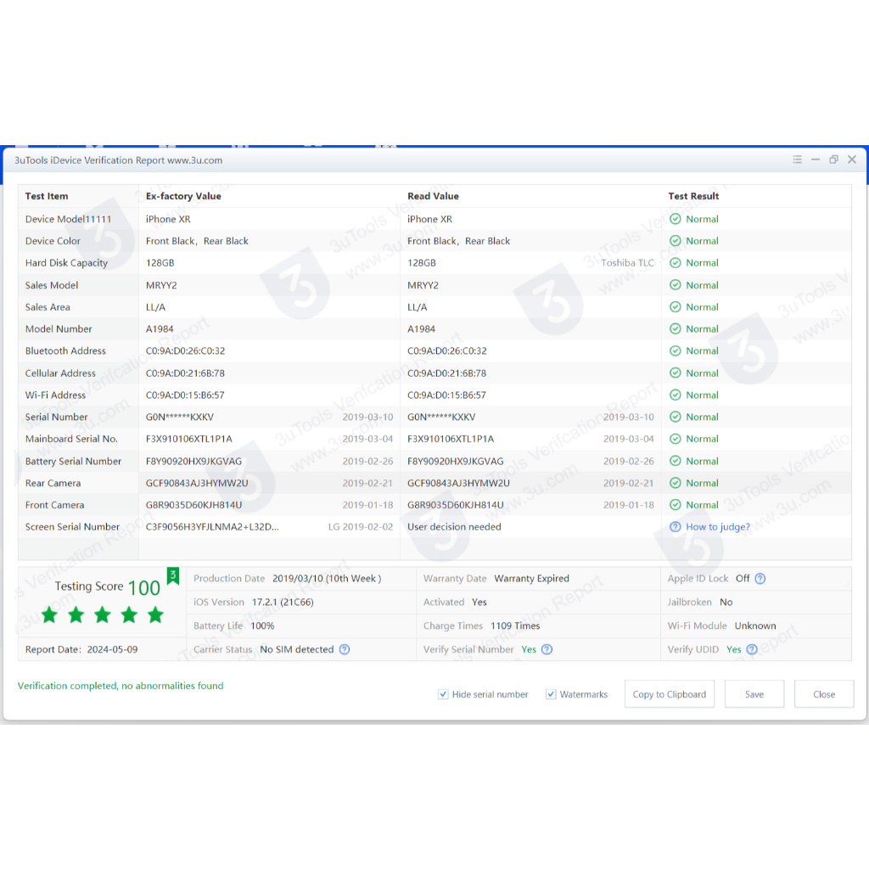869x869 pixels.
Task: Click the Normal check icon for Rear Camera
Action: pos(675,483)
